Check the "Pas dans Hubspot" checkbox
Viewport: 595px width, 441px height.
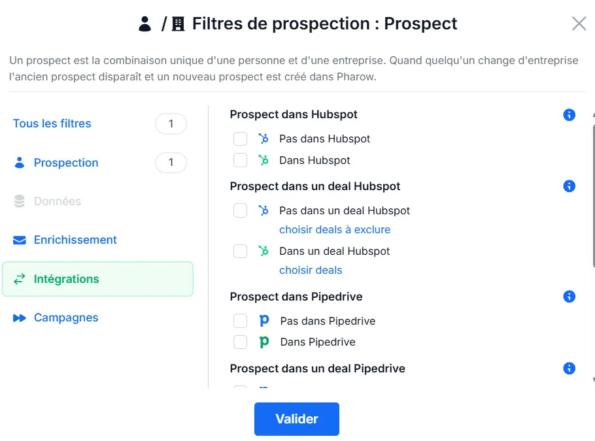tap(240, 139)
